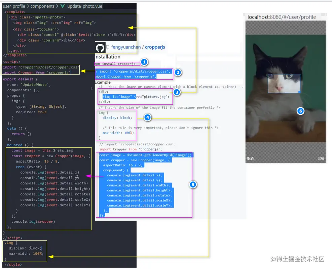Image resolution: width=332 pixels, height=270 pixels.
Task: Click the localhost:8080/#/user/profile address bar
Action: (282, 17)
